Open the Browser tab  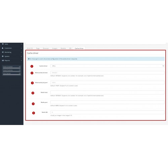pos(46,48)
